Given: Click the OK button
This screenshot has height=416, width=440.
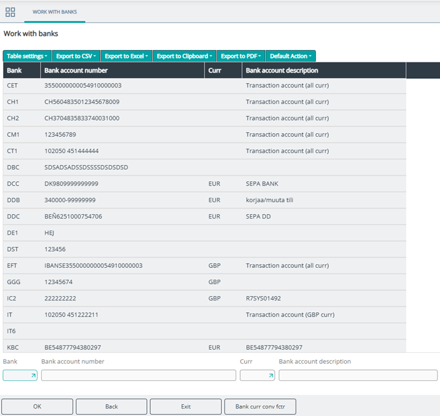Looking at the screenshot, I should 37,407.
